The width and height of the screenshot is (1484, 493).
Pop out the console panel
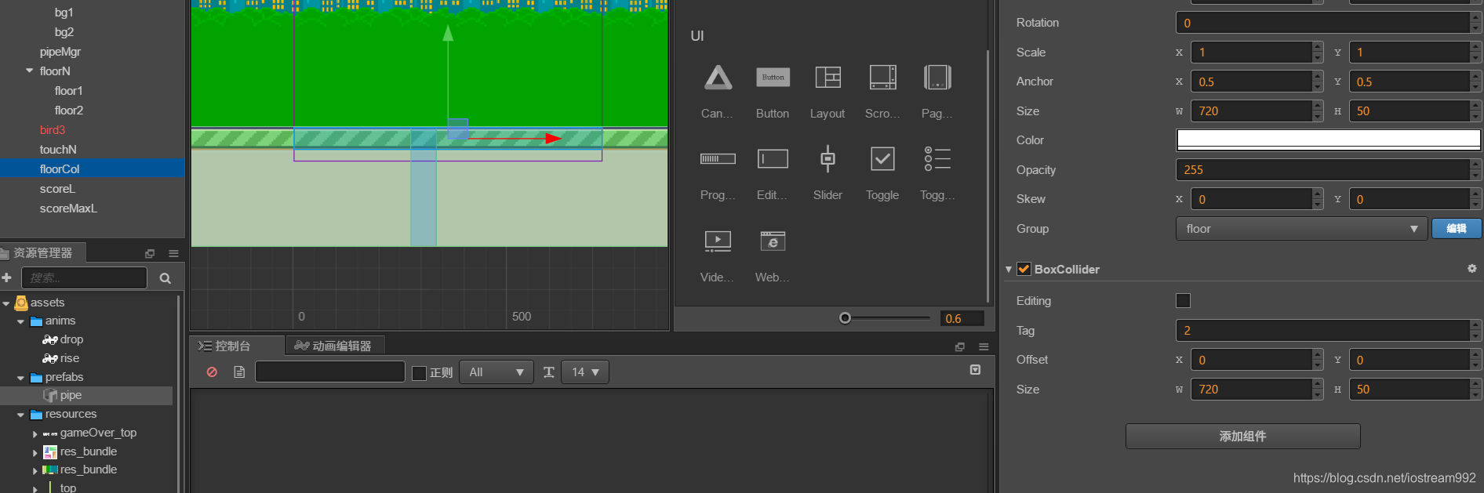click(x=960, y=346)
